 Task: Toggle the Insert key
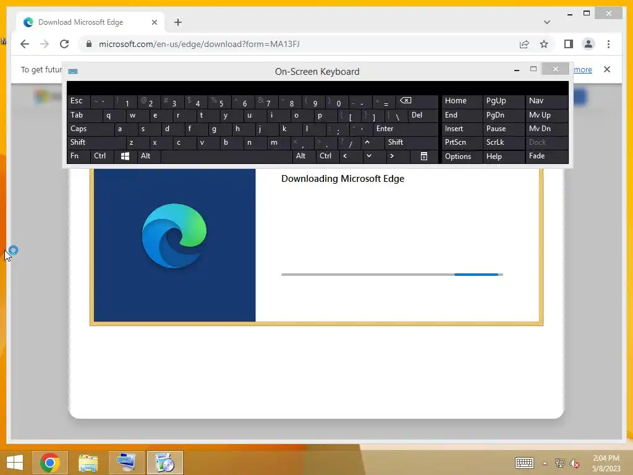[462, 129]
